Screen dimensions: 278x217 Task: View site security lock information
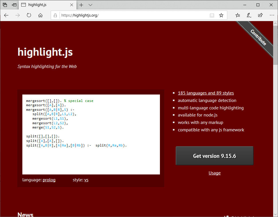click(55, 15)
